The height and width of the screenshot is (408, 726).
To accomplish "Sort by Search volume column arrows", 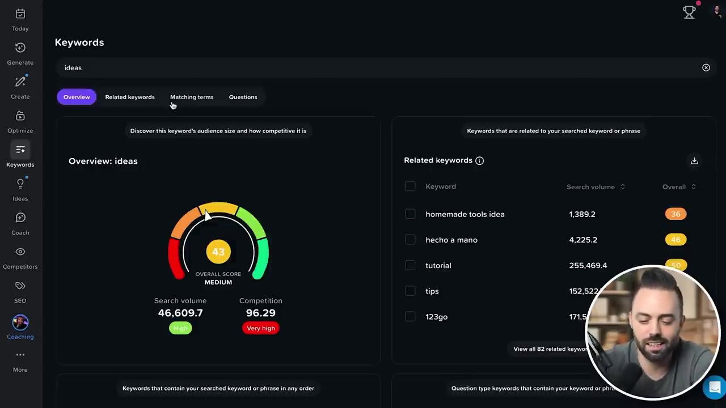I will [623, 187].
